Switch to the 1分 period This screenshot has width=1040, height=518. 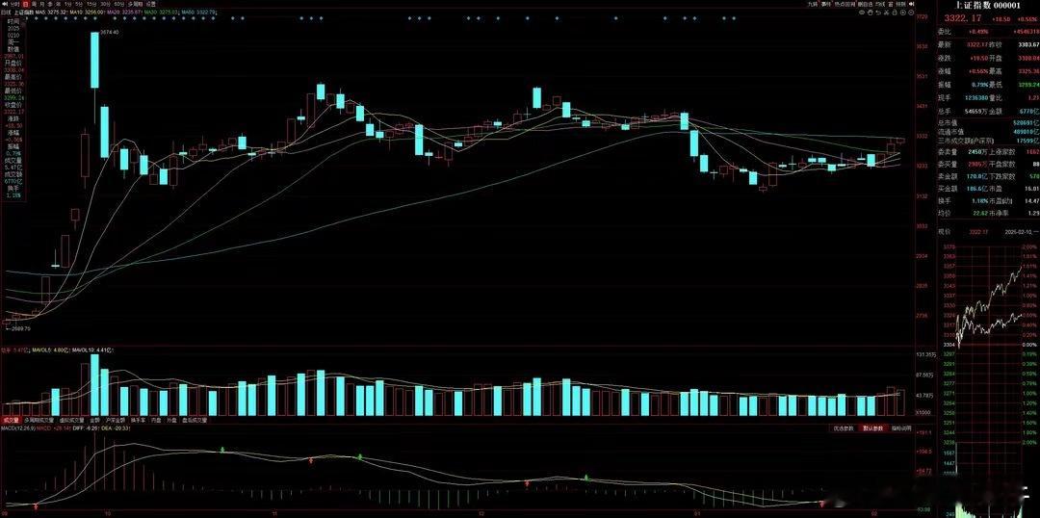(67, 3)
